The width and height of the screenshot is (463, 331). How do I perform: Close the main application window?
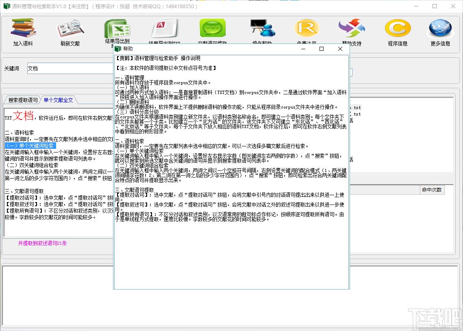point(453,6)
